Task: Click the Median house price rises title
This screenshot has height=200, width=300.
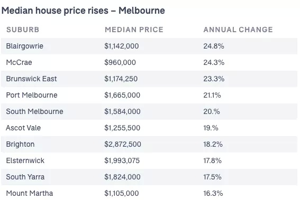Action: 83,11
